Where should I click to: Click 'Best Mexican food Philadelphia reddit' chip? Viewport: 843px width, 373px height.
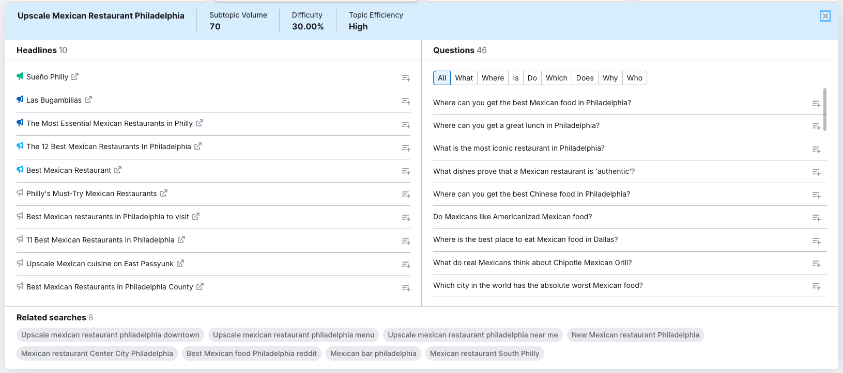pyautogui.click(x=252, y=353)
